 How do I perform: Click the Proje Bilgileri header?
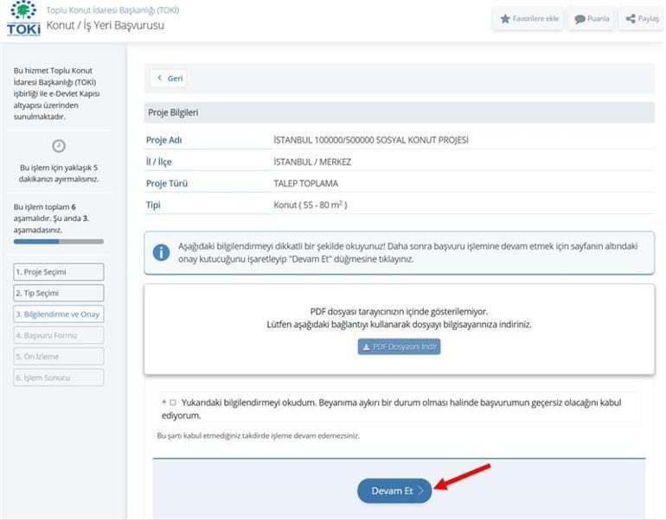(x=399, y=112)
